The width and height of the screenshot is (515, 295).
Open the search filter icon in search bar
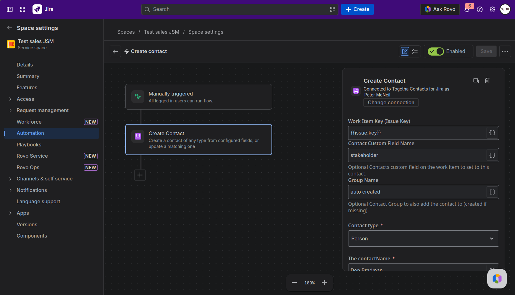point(332,9)
